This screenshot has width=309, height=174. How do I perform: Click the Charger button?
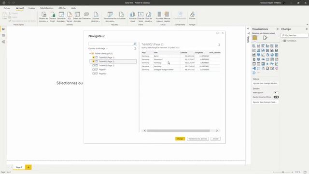click(x=180, y=139)
